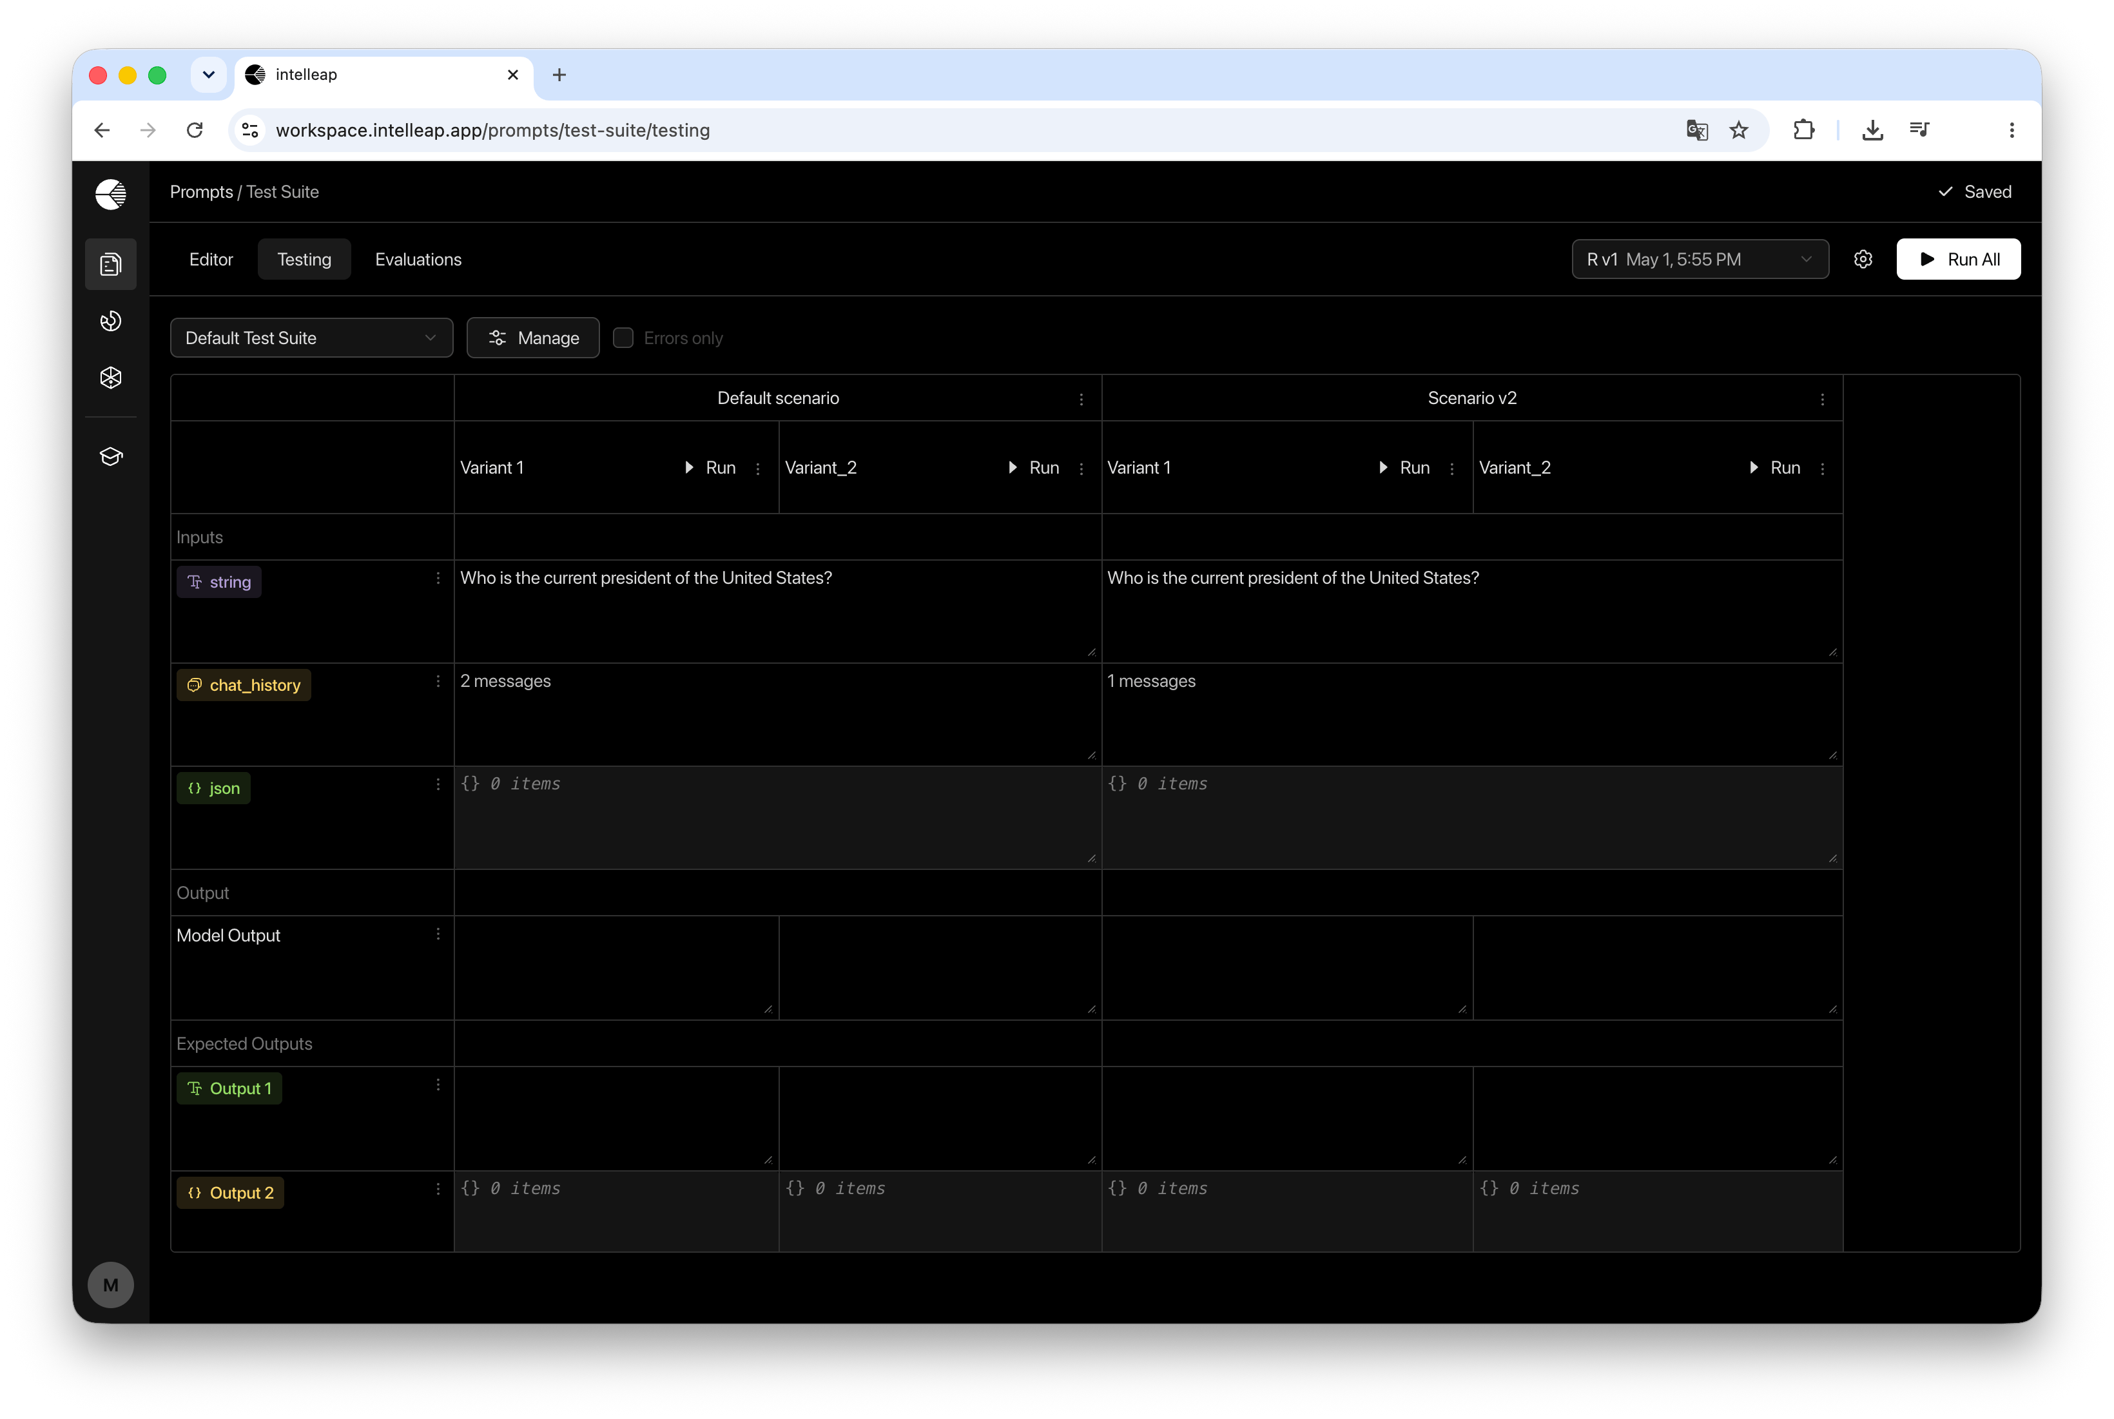Open the browser extensions puzzle icon
The height and width of the screenshot is (1419, 2114).
point(1803,130)
